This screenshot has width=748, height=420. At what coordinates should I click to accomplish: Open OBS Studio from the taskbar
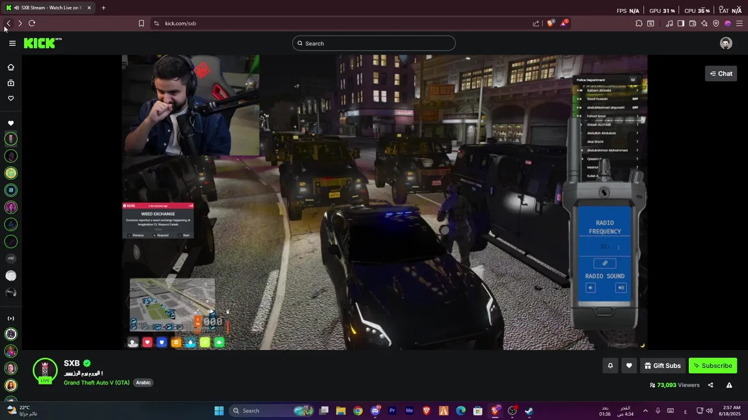(512, 411)
